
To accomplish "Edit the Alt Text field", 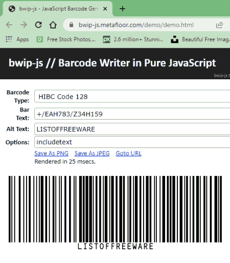I will pos(132,129).
